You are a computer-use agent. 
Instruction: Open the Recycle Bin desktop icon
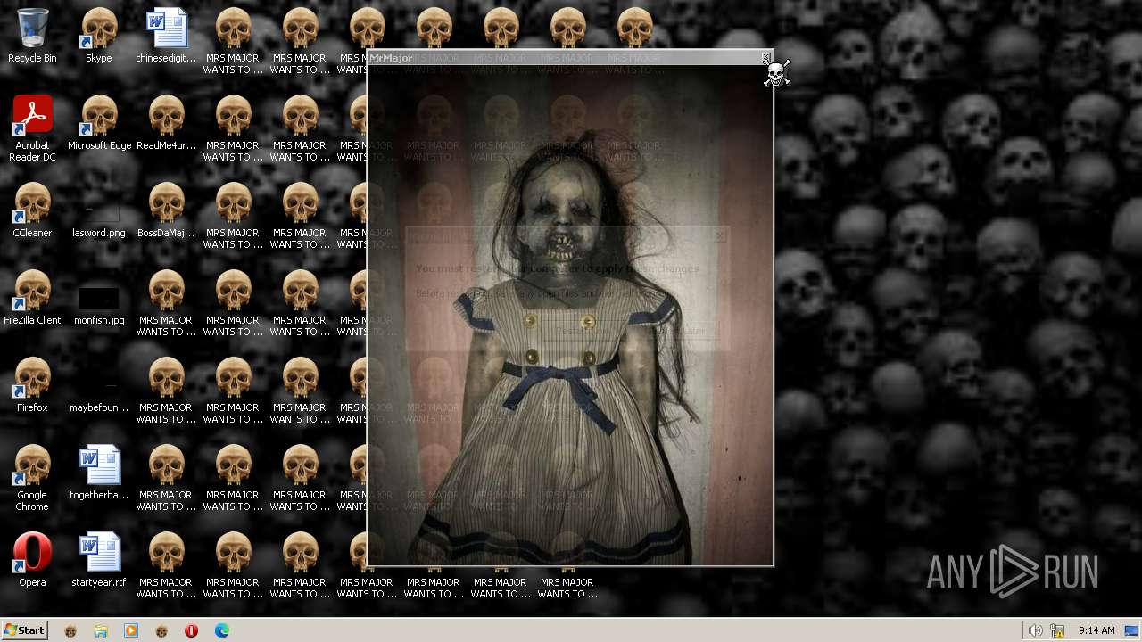coord(32,36)
